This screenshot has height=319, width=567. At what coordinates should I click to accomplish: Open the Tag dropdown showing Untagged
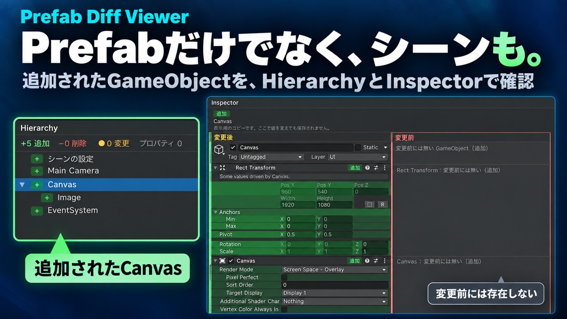point(271,157)
